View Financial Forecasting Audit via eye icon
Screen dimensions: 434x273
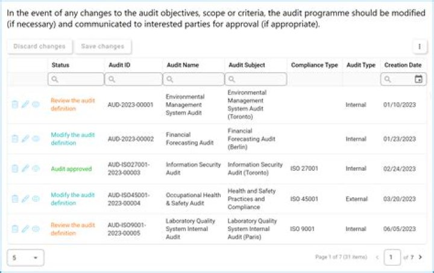(x=36, y=138)
